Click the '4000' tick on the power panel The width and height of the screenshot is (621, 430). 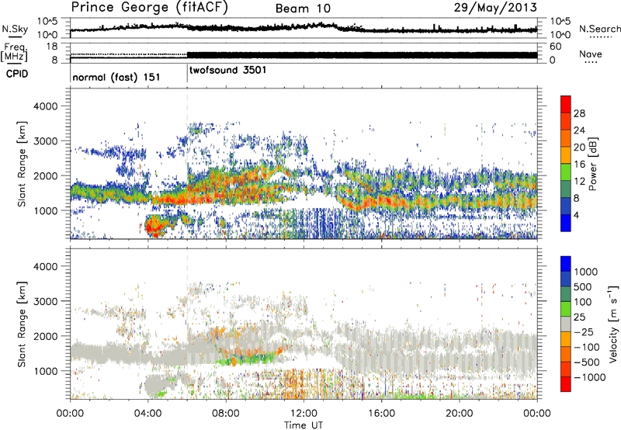coord(46,106)
